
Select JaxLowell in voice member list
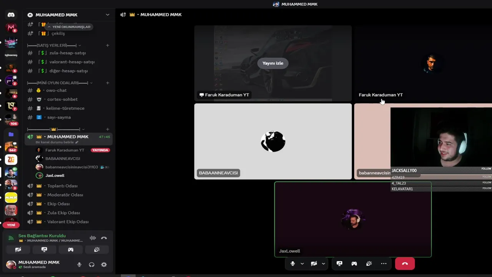pos(55,175)
